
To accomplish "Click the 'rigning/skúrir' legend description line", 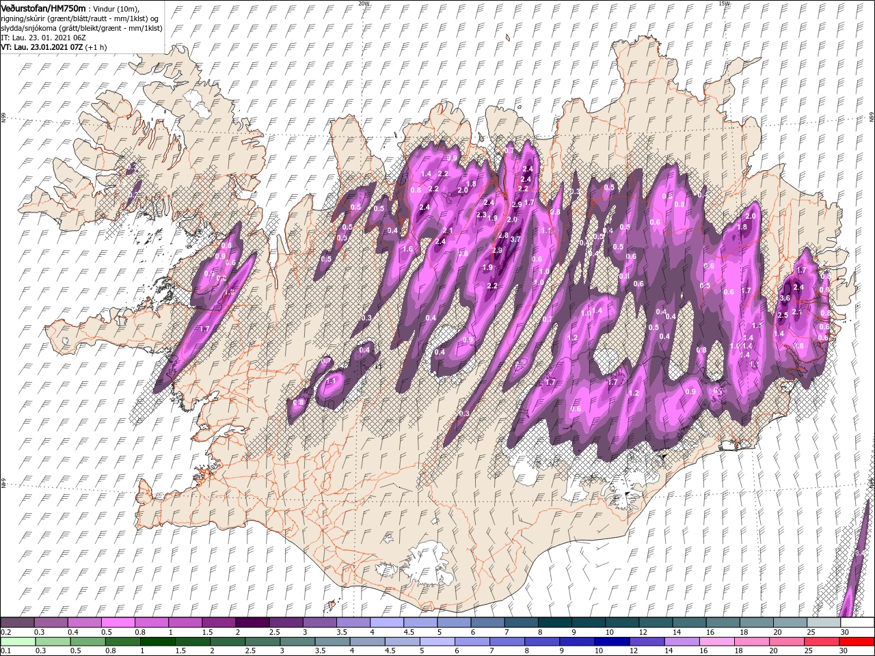I will pos(79,18).
